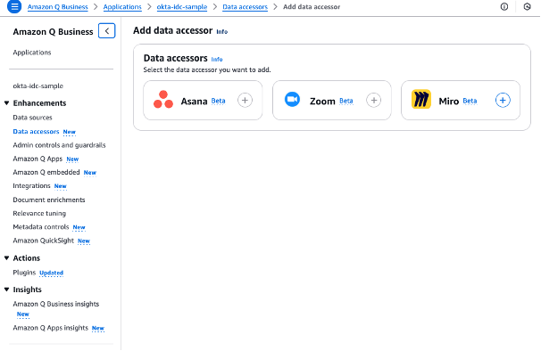Screen dimensions: 541x351
Task: Click the Beta badge next to Zoom
Action: (x=346, y=101)
